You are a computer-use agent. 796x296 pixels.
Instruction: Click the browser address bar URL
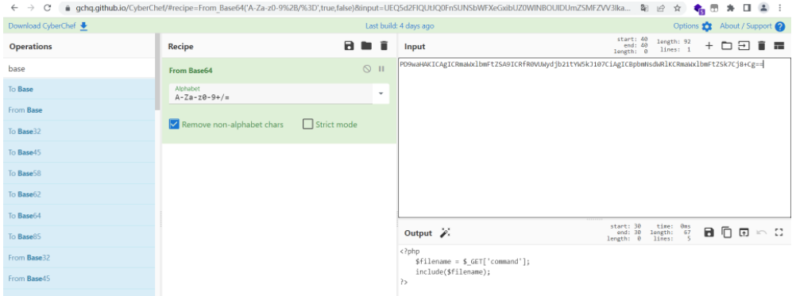(x=353, y=8)
